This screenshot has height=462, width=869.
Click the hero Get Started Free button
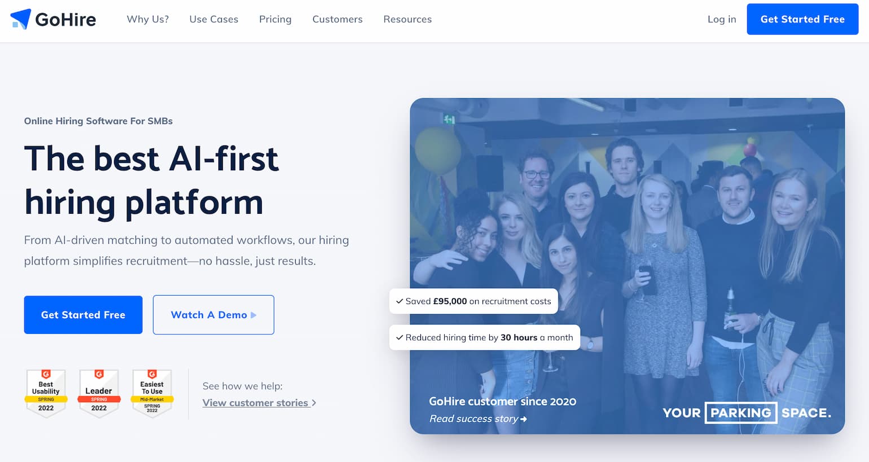coord(83,315)
